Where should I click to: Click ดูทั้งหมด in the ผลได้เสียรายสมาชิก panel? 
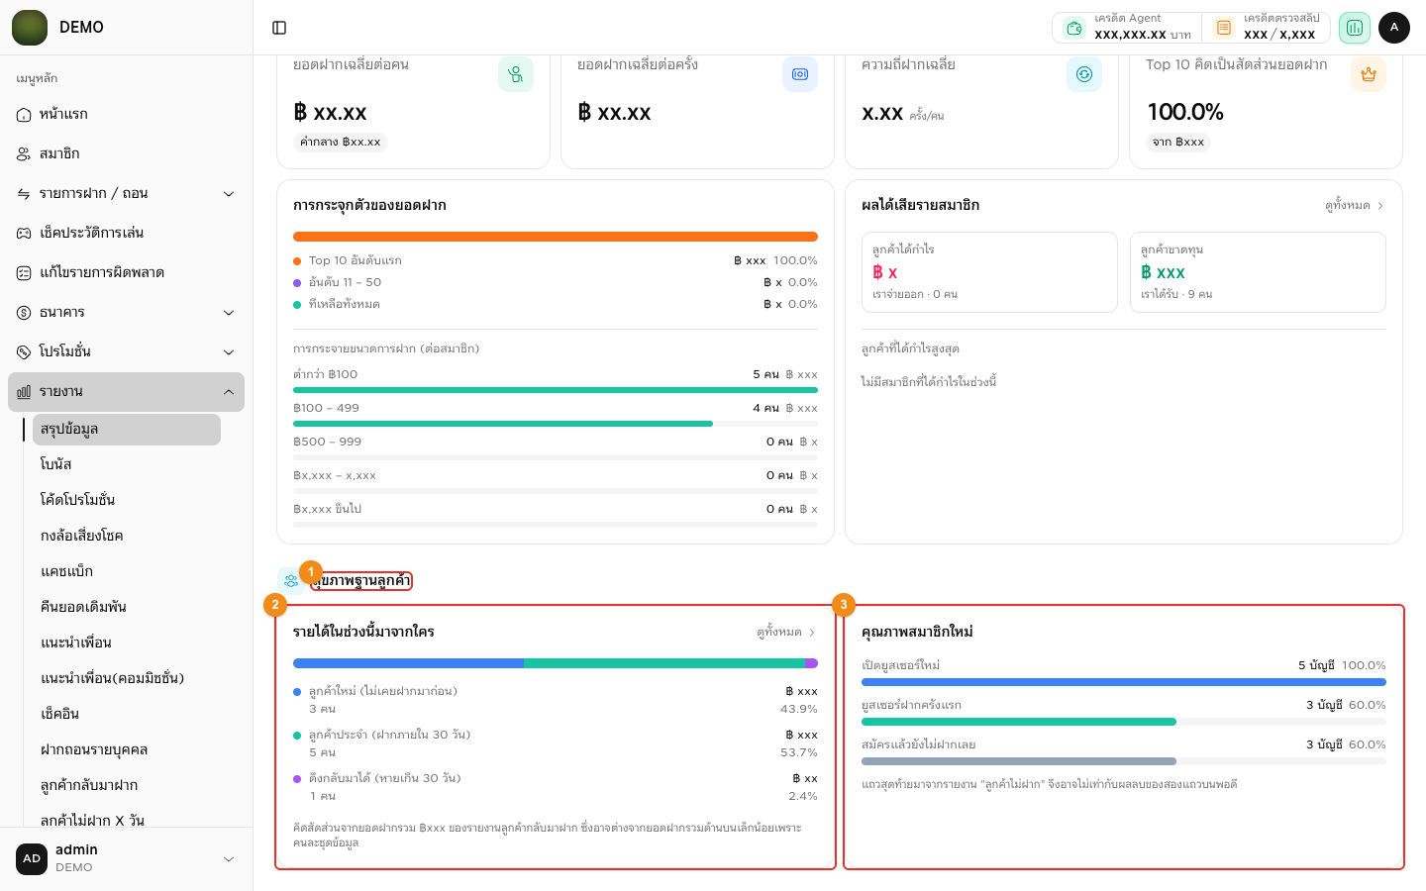click(1355, 206)
